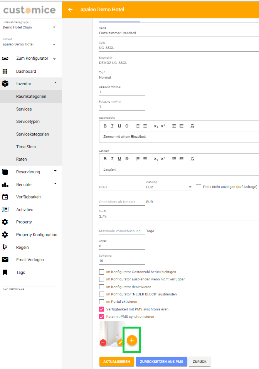Click the Regeln branch icon
259x369 pixels.
[x=5, y=247]
